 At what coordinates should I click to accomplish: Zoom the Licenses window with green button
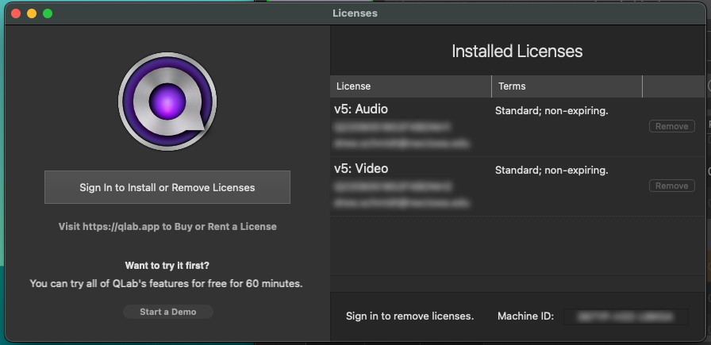48,13
